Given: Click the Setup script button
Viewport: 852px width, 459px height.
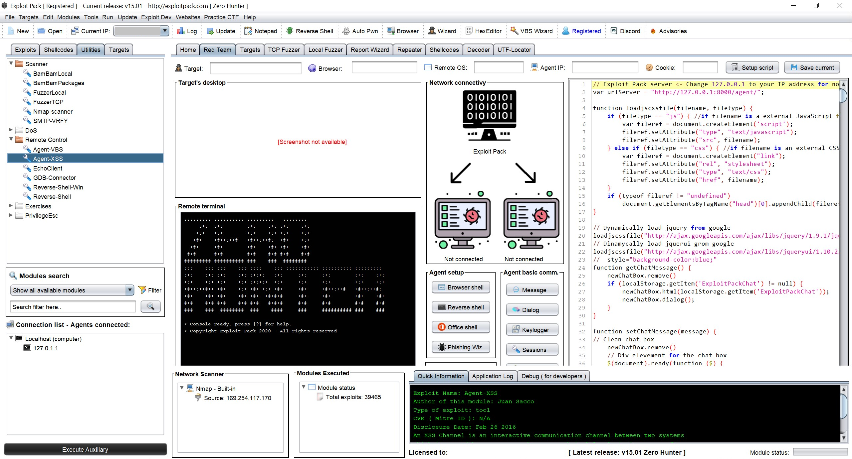Looking at the screenshot, I should (752, 67).
